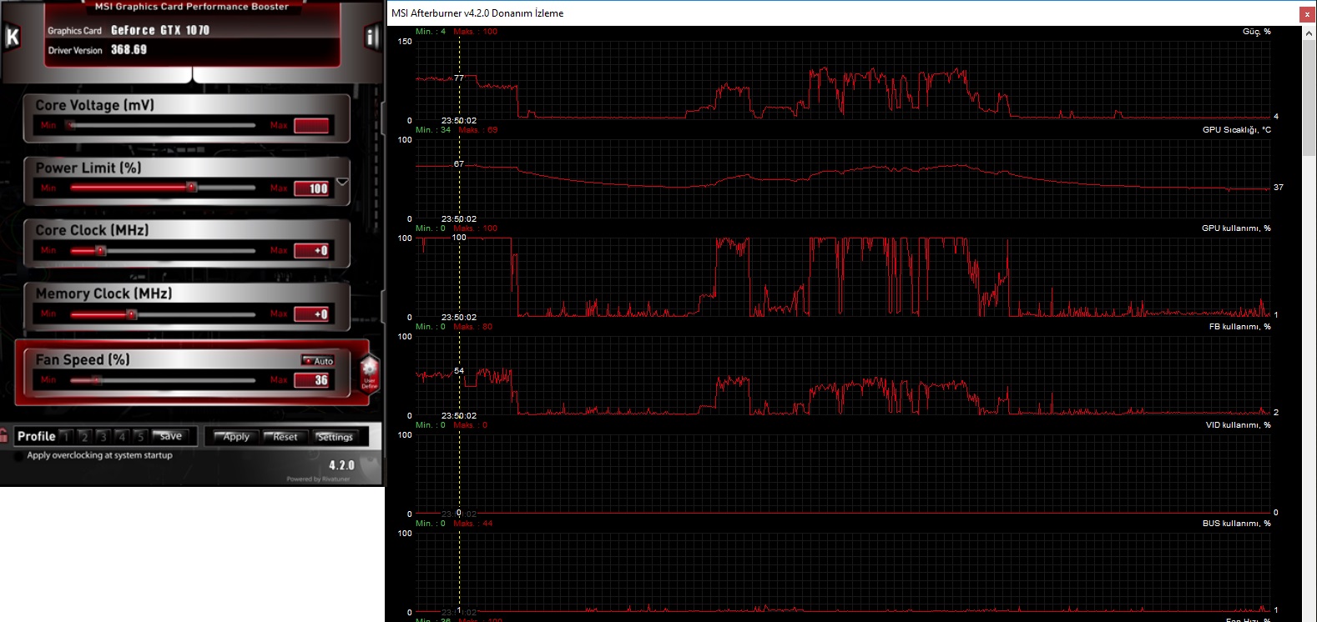Click the 4.2.0 version number
The image size is (1317, 622).
[341, 465]
